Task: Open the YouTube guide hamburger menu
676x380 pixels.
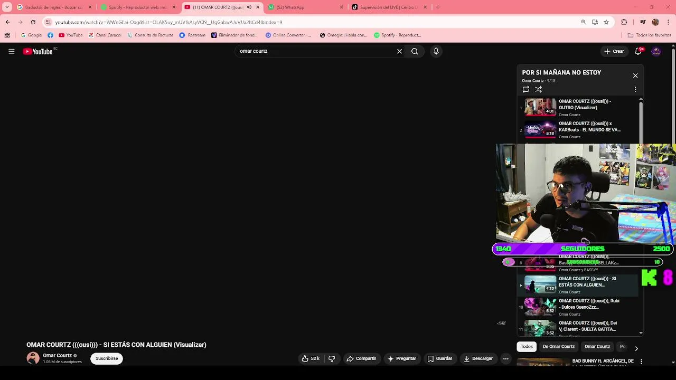Action: pos(11,51)
